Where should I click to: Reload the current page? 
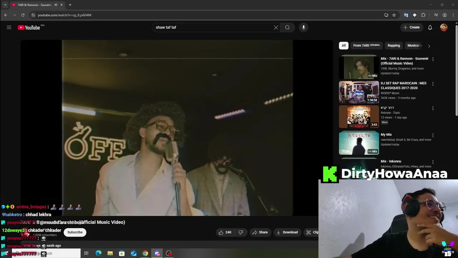pyautogui.click(x=23, y=15)
